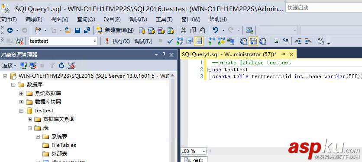Click the Open File folder icon
The width and height of the screenshot is (362, 162).
(x=68, y=30)
